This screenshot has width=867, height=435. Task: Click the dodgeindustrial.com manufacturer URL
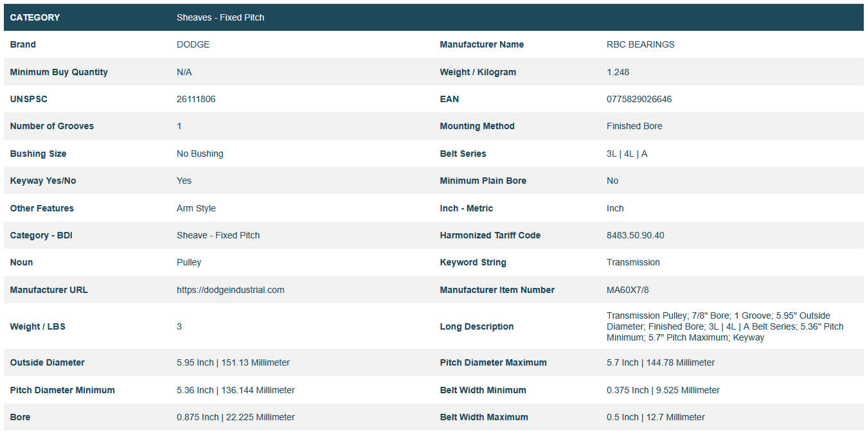point(230,290)
